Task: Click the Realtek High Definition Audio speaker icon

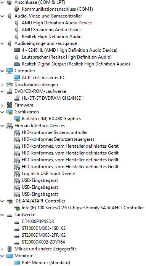Action: [x=17, y=37]
